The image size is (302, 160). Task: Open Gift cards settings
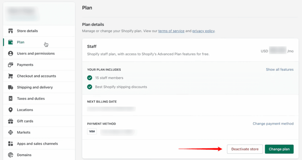pos(39,121)
